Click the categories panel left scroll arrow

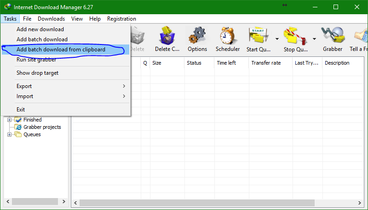(x=8, y=201)
